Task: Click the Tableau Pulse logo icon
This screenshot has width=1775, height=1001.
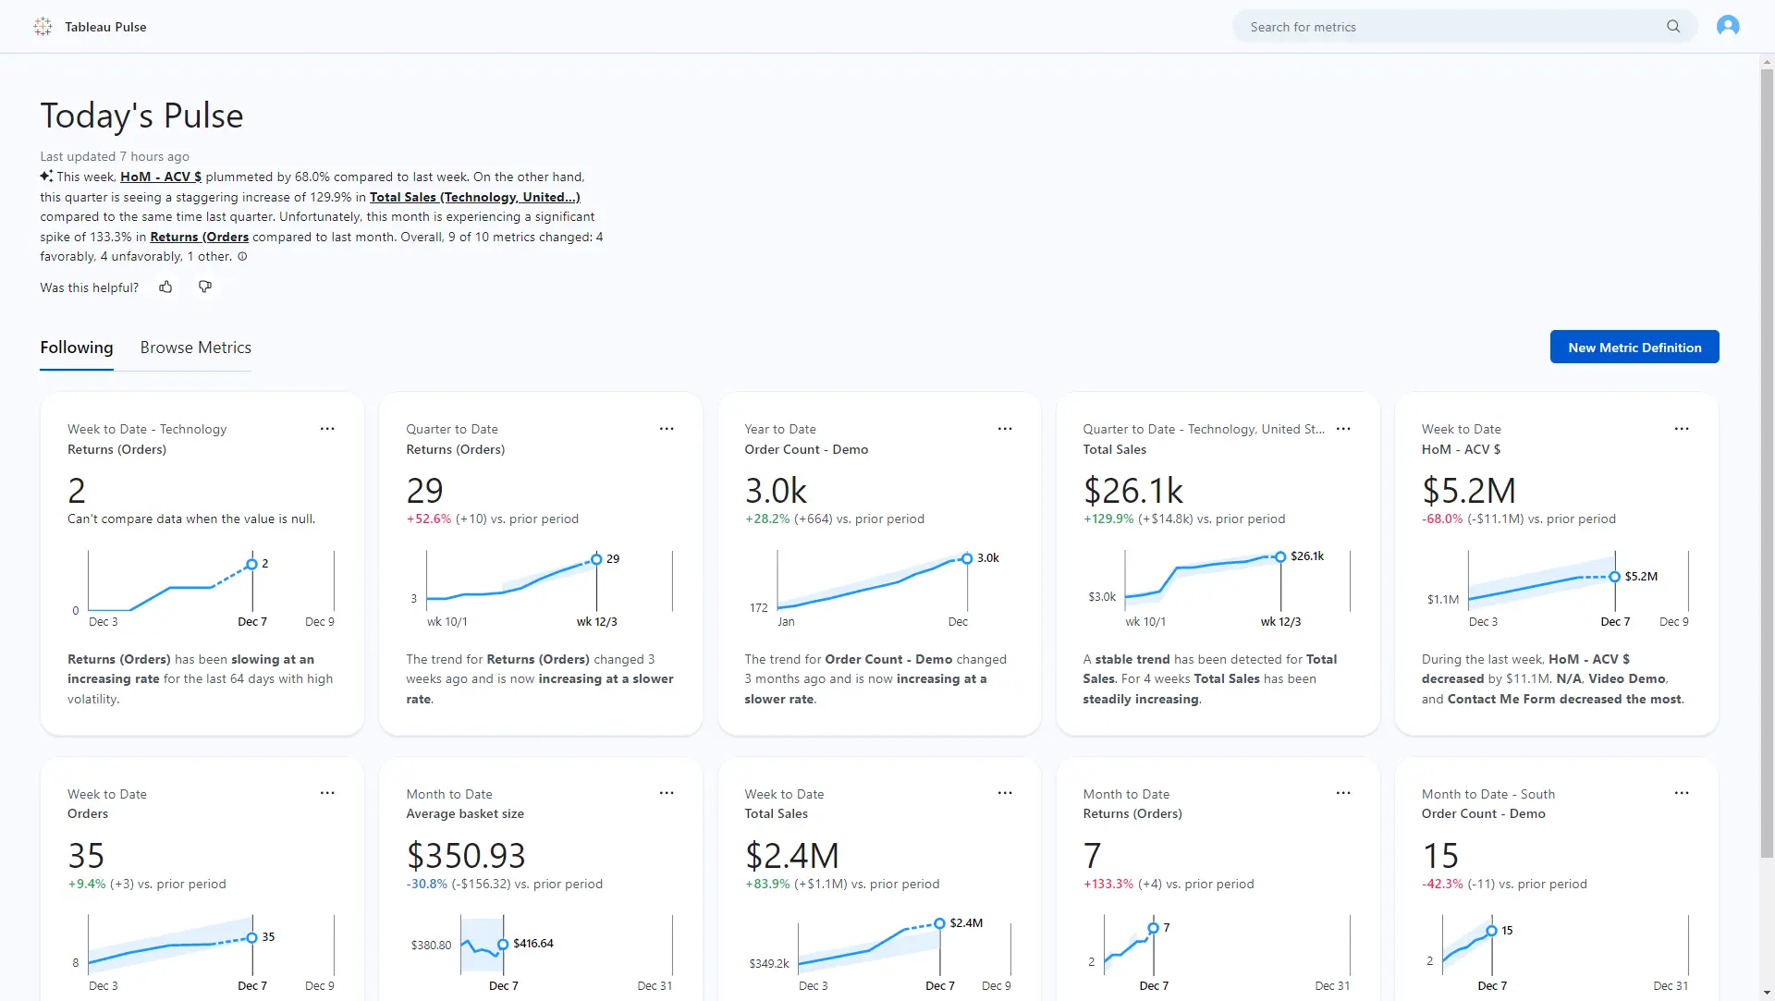Action: [x=42, y=26]
